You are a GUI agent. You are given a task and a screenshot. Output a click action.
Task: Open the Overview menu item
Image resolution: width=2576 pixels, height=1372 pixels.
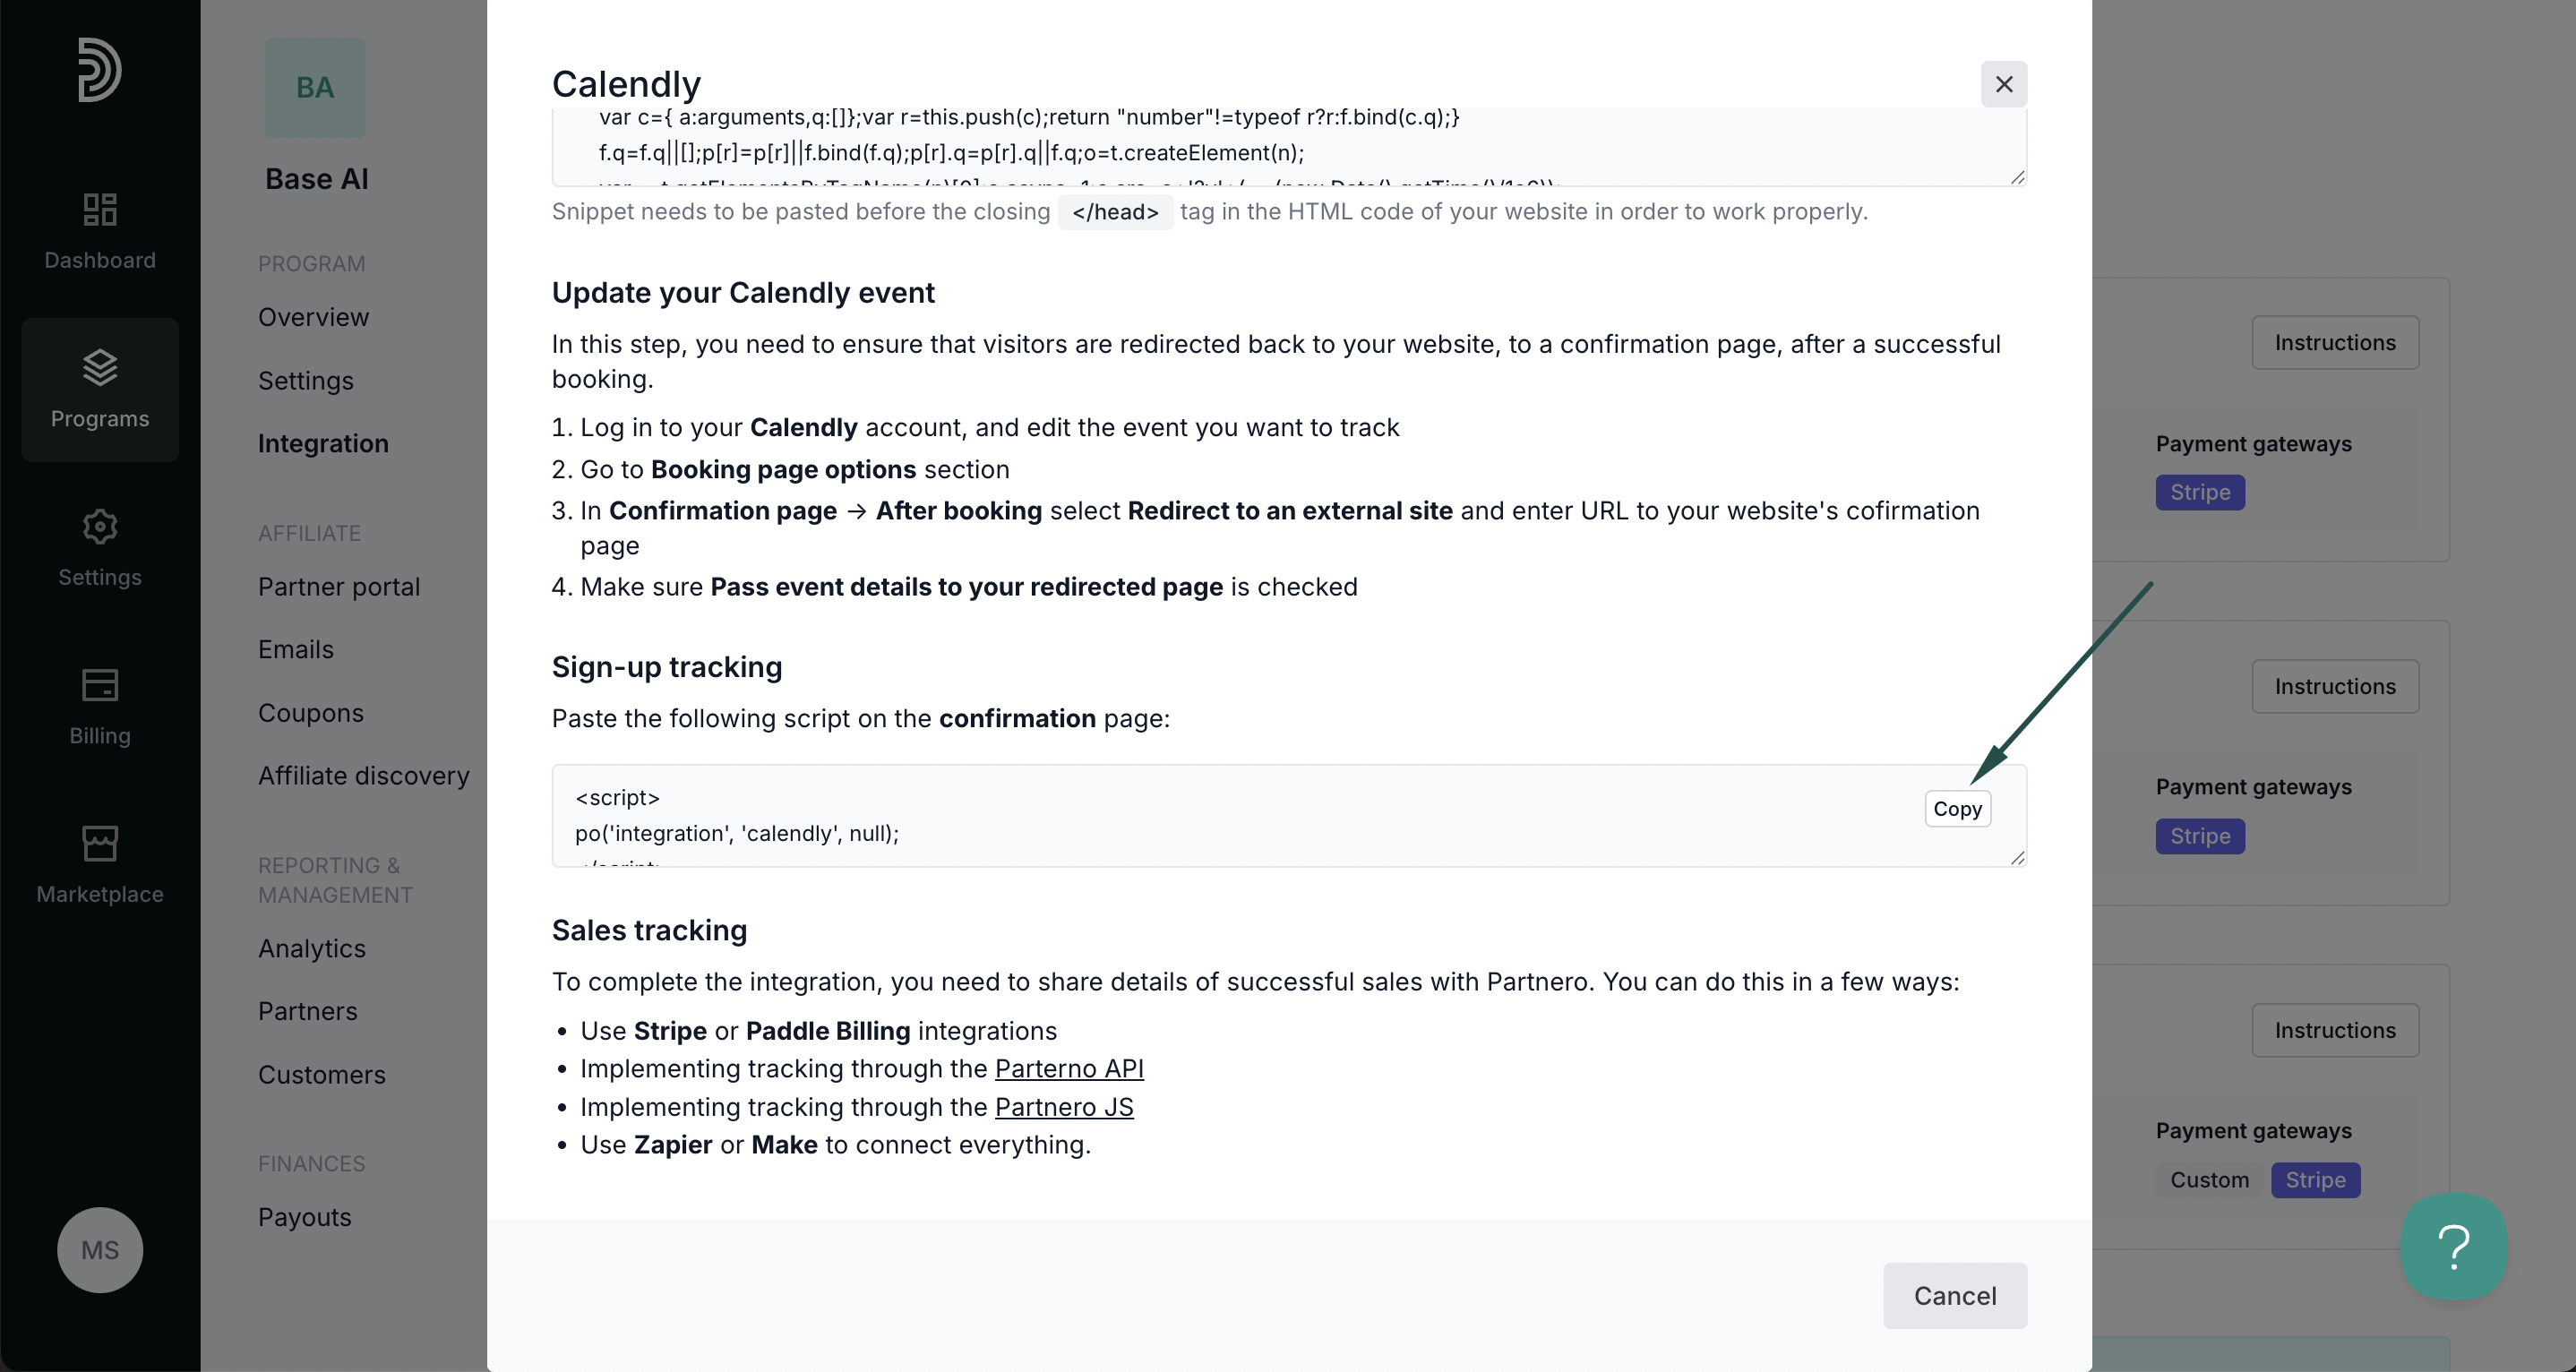(x=313, y=317)
